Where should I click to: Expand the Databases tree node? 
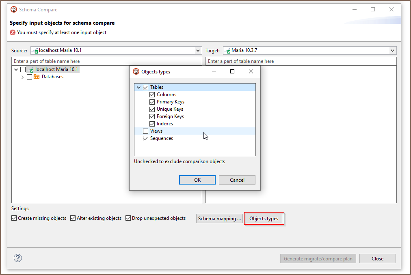tap(23, 77)
